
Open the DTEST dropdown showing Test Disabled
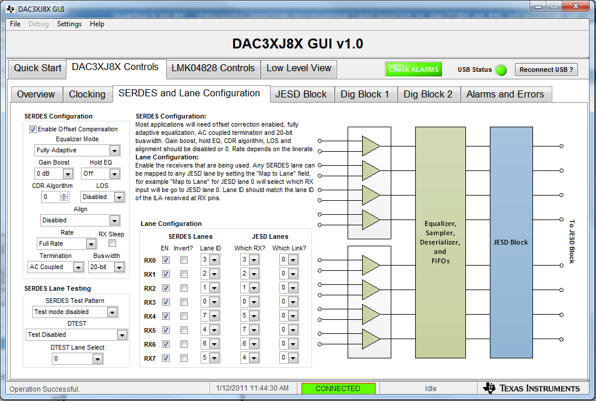[122, 335]
